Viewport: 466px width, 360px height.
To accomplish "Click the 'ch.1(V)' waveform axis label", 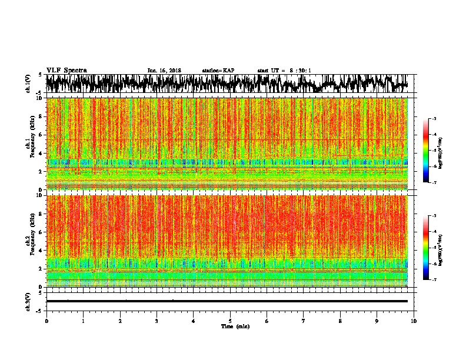I will pyautogui.click(x=28, y=84).
